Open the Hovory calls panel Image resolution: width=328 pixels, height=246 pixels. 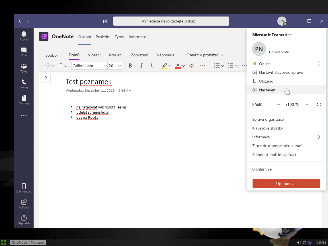[24, 84]
